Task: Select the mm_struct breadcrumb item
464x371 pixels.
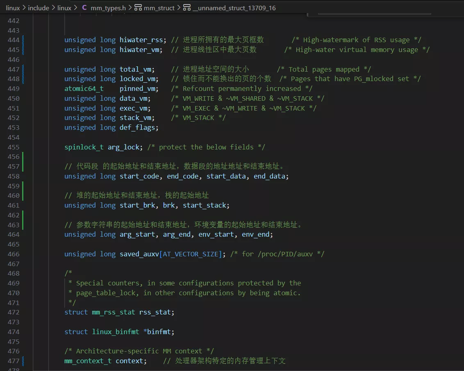Action: click(x=159, y=8)
